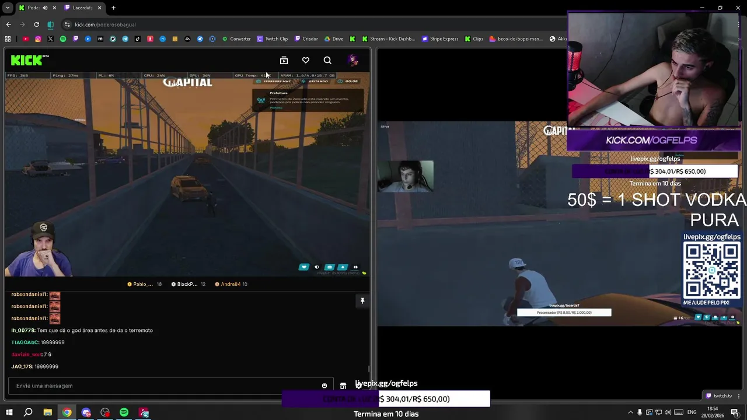Click username JAO_178 in chat
Viewport: 747px width, 420px height.
pyautogui.click(x=22, y=366)
